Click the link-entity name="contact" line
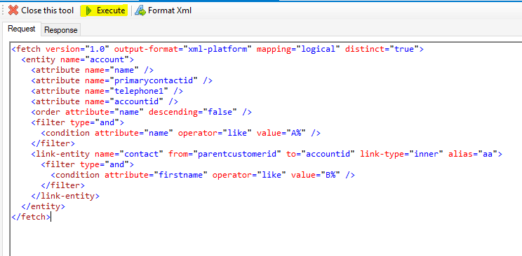522x256 pixels. coord(267,154)
